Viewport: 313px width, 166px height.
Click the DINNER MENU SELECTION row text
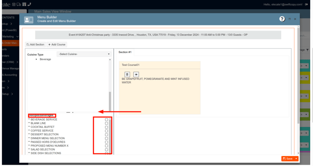pyautogui.click(x=48, y=138)
